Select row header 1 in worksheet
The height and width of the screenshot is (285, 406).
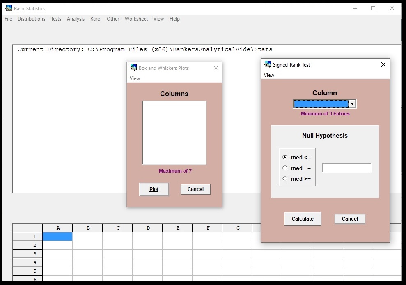pyautogui.click(x=28, y=237)
